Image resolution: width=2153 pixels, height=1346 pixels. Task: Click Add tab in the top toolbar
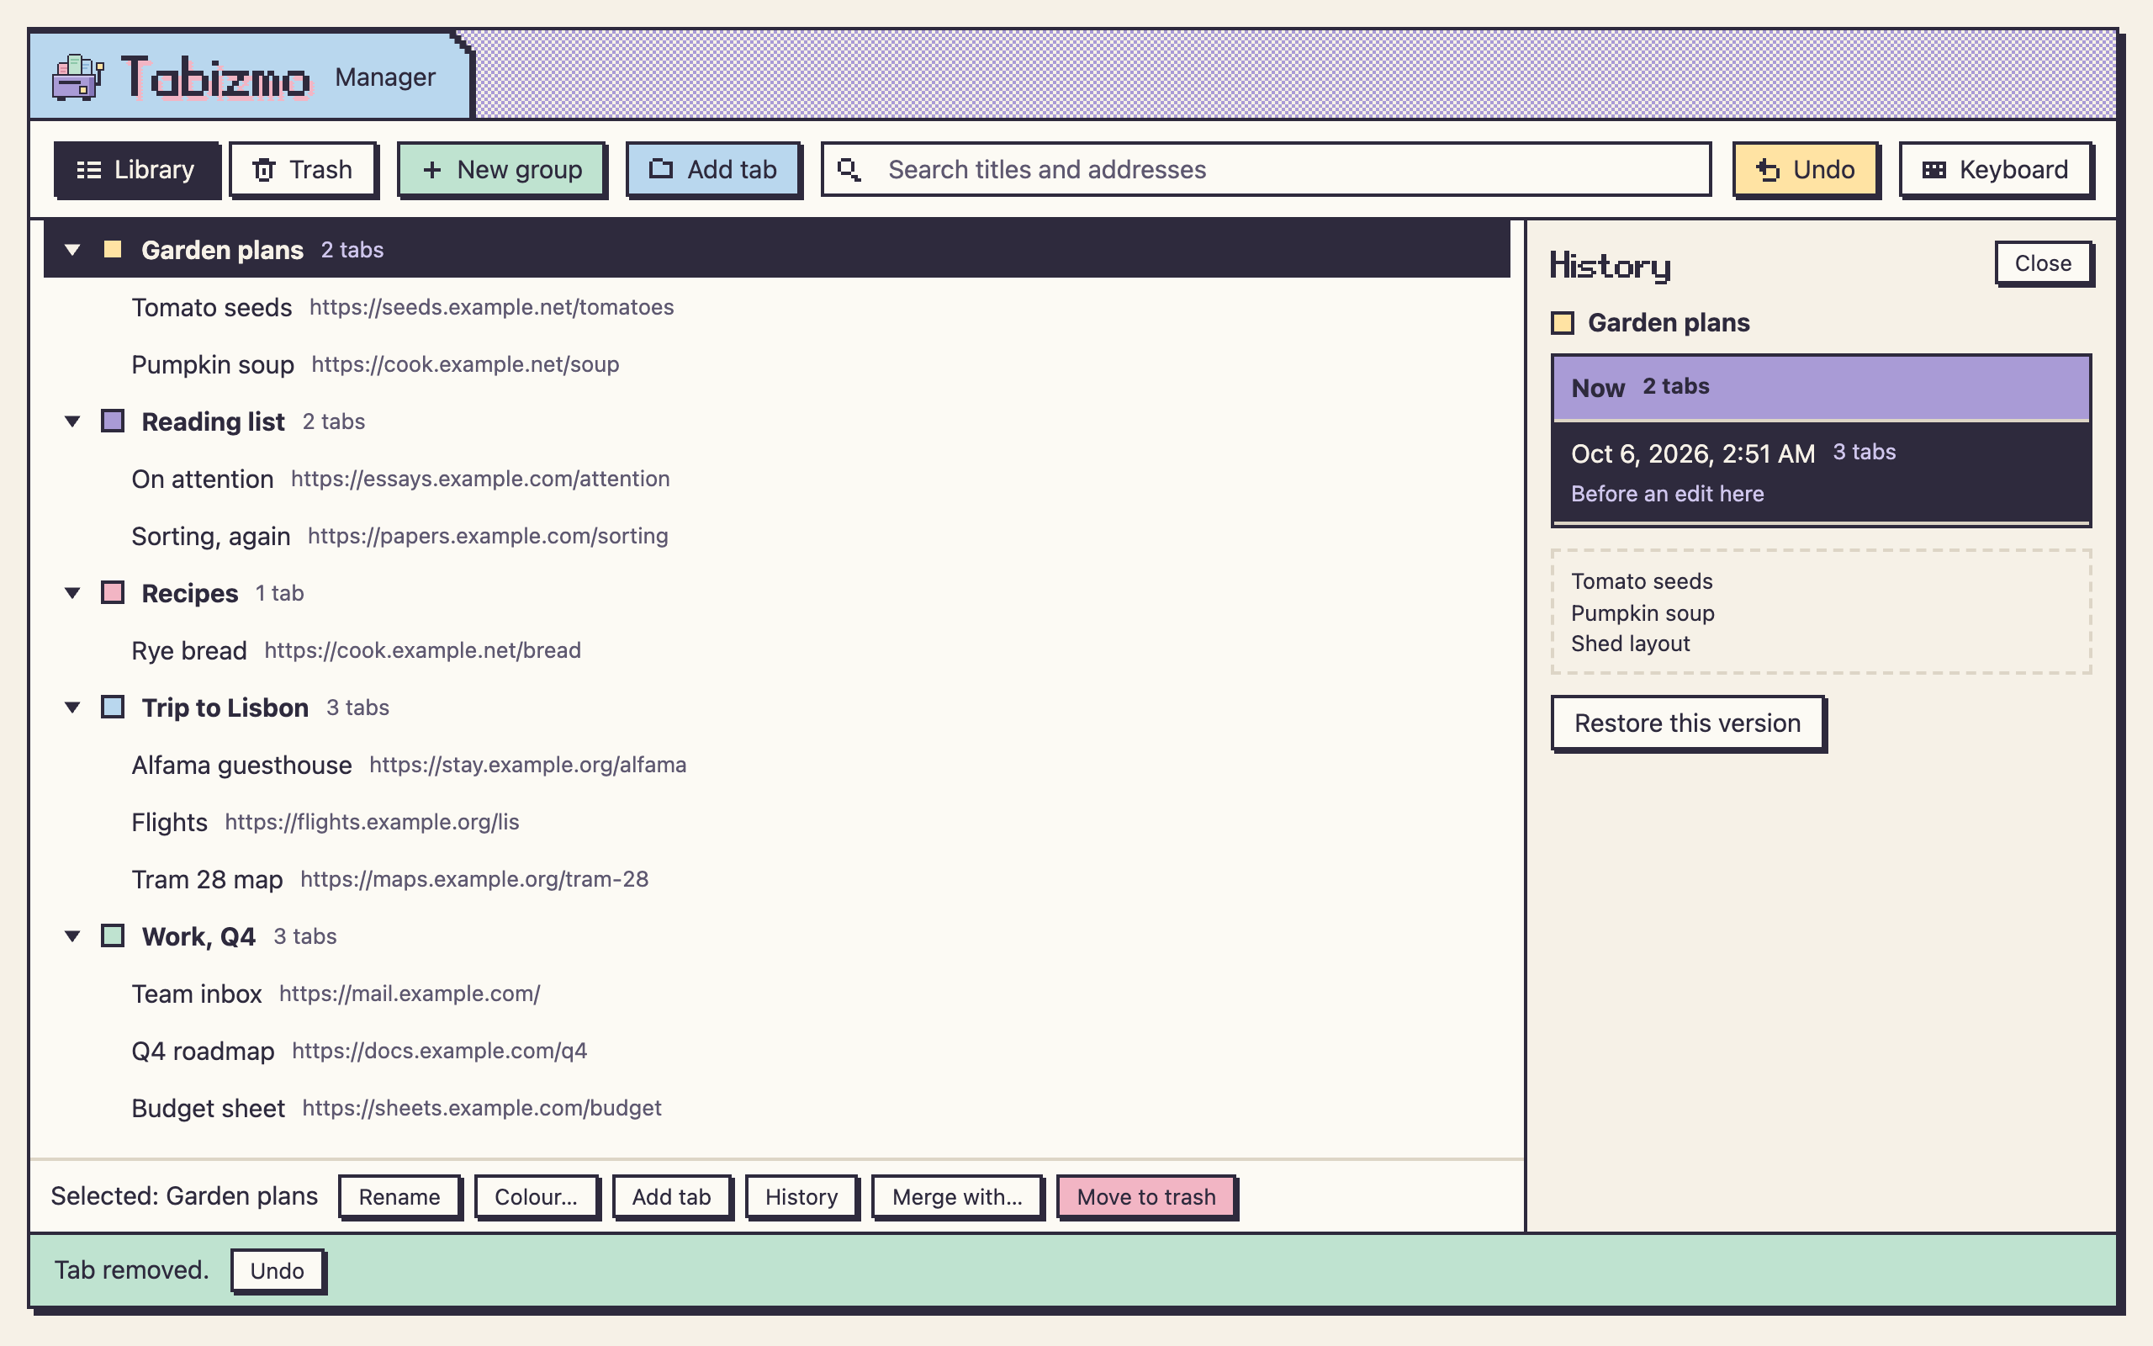coord(713,169)
